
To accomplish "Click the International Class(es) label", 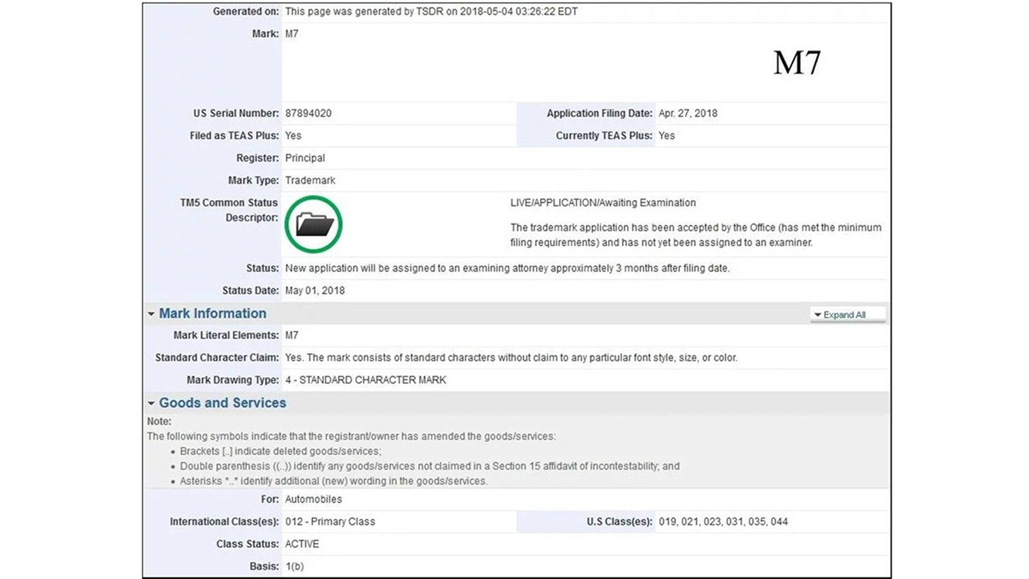I will click(224, 522).
